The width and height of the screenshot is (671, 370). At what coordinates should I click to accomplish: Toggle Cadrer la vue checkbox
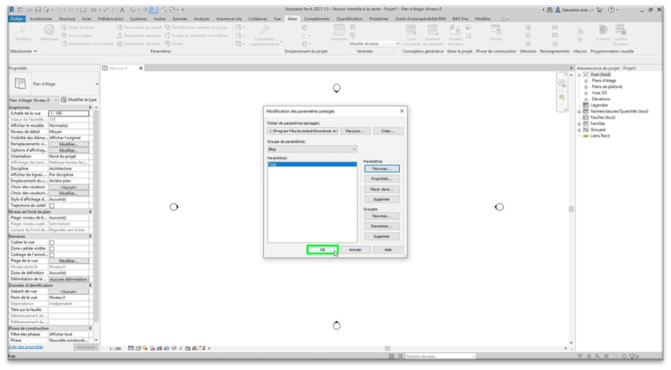[52, 243]
